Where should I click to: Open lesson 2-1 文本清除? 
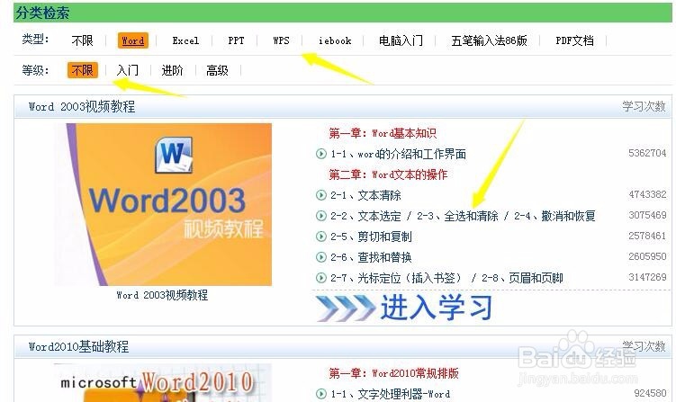[365, 195]
